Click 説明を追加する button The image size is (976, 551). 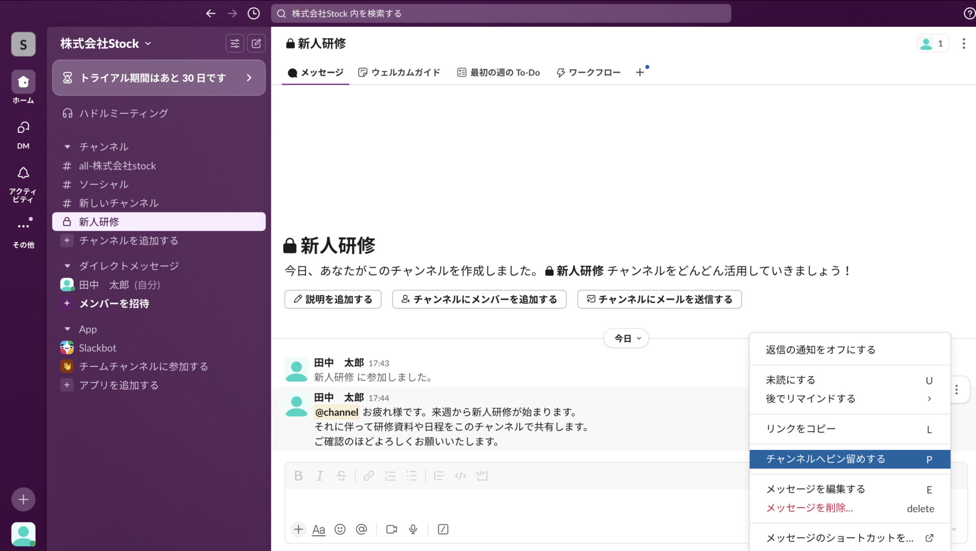tap(332, 299)
